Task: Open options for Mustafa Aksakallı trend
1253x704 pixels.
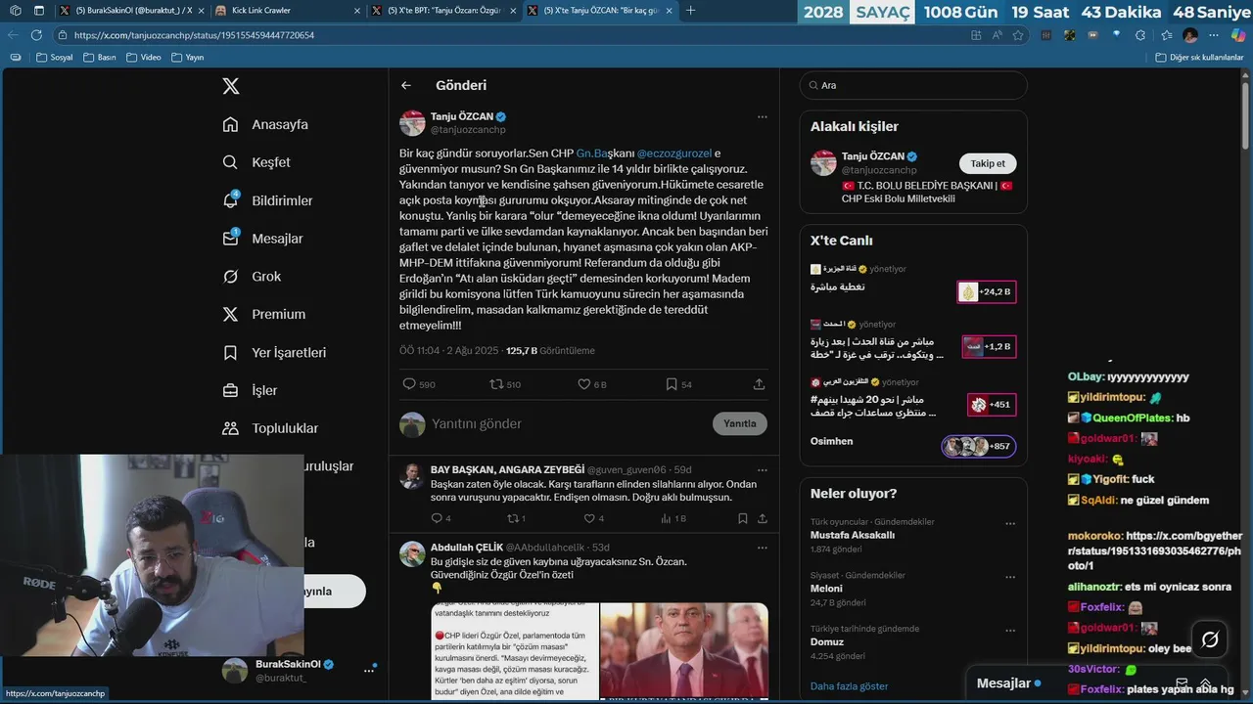Action: pos(1010,523)
